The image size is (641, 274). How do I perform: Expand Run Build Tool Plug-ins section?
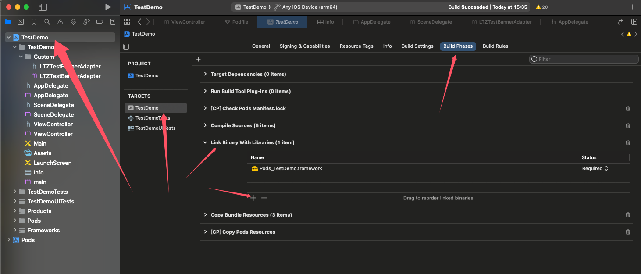point(205,91)
